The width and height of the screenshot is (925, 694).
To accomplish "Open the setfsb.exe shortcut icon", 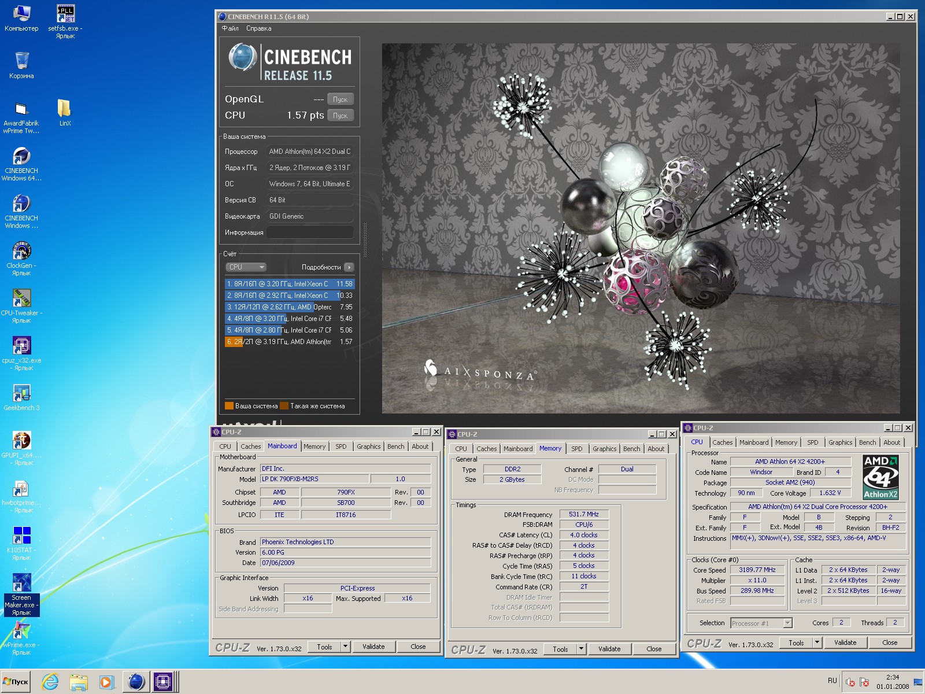I will coord(65,21).
